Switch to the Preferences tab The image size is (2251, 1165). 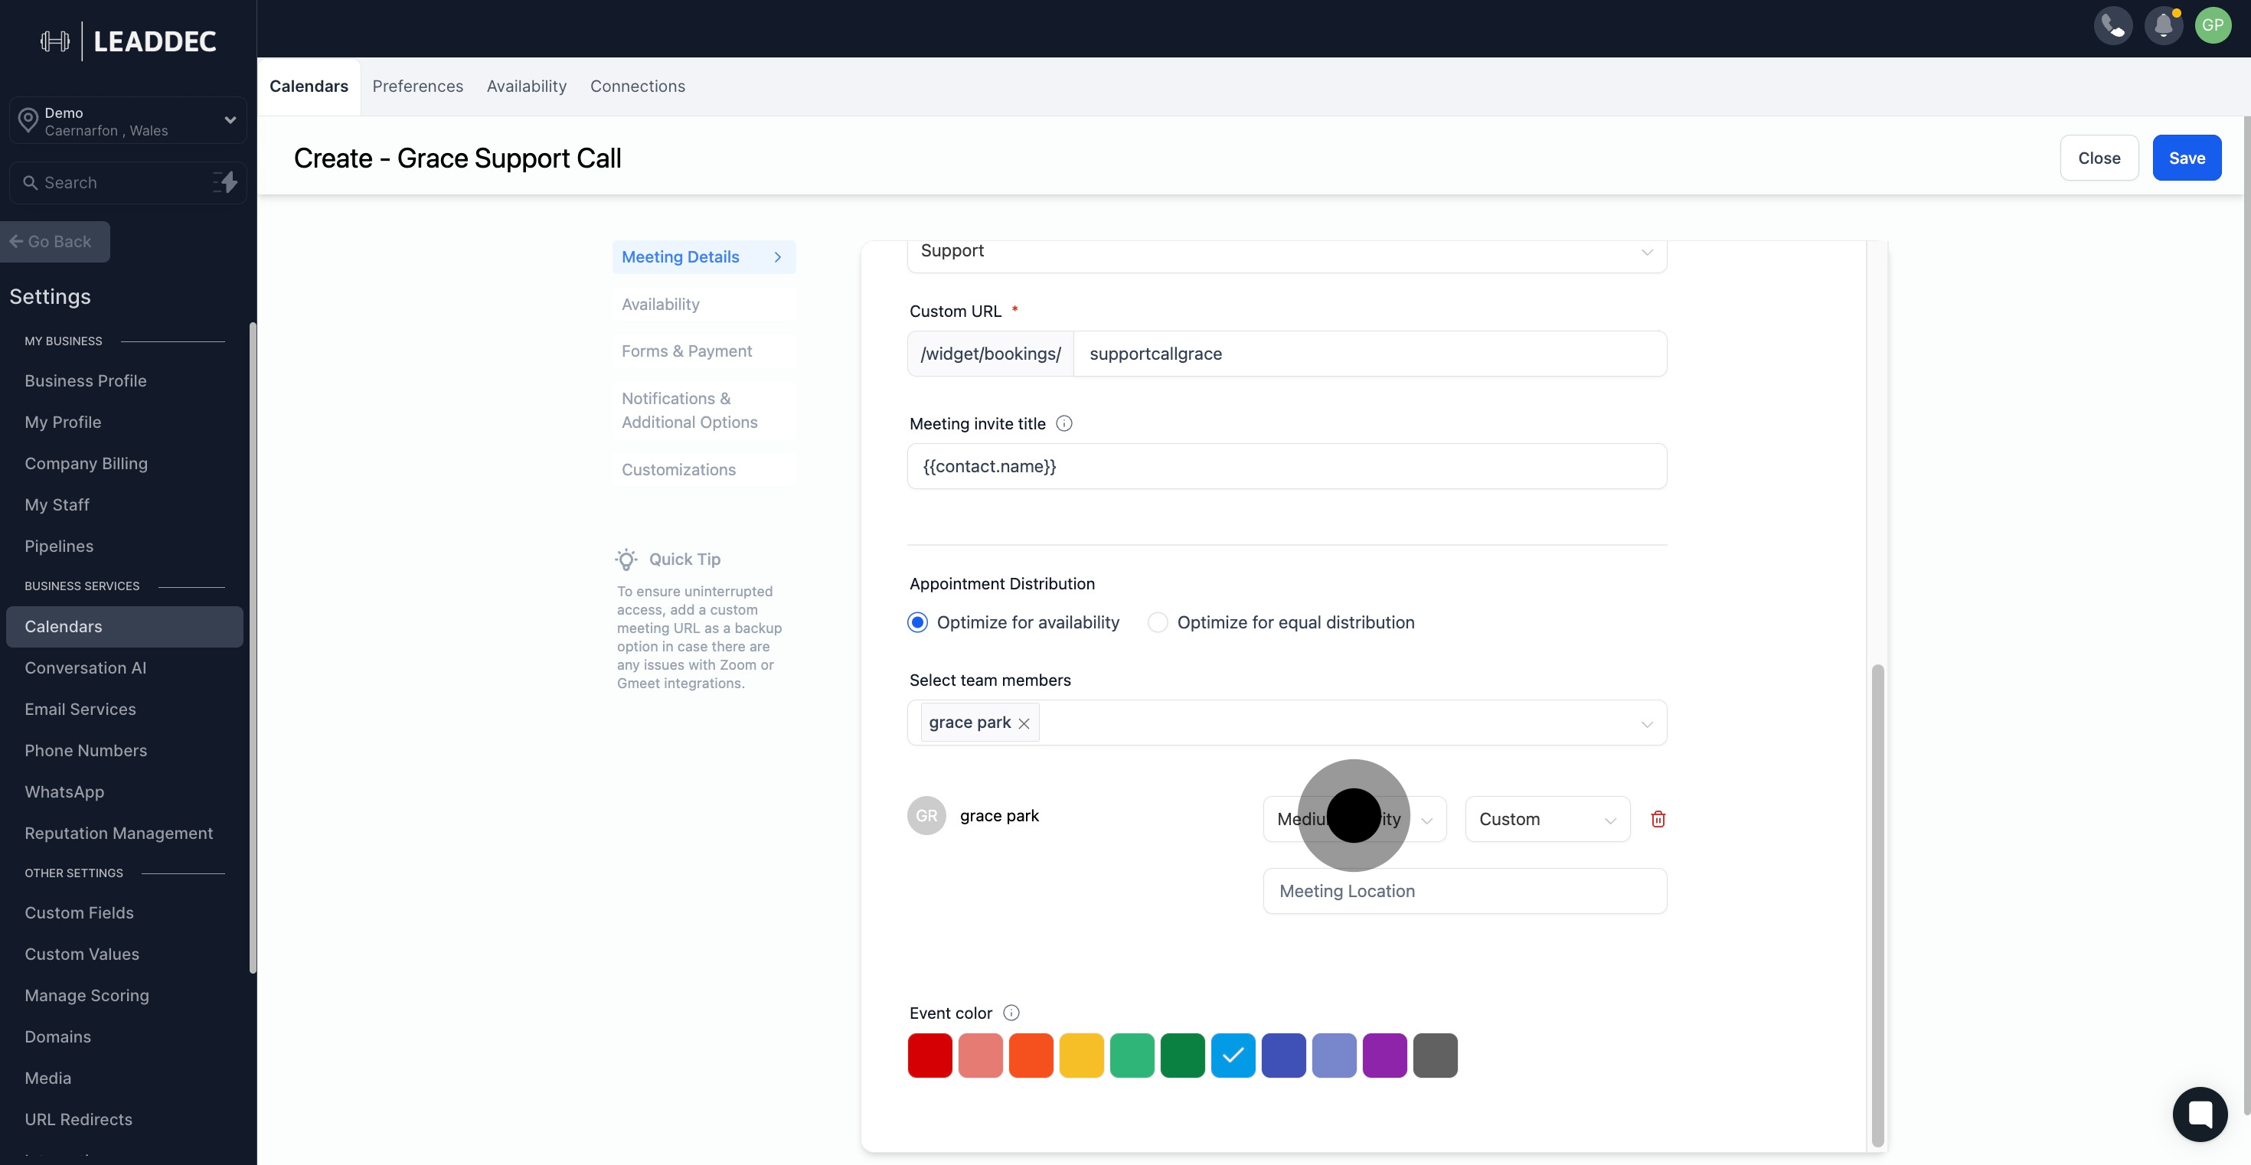click(x=417, y=86)
